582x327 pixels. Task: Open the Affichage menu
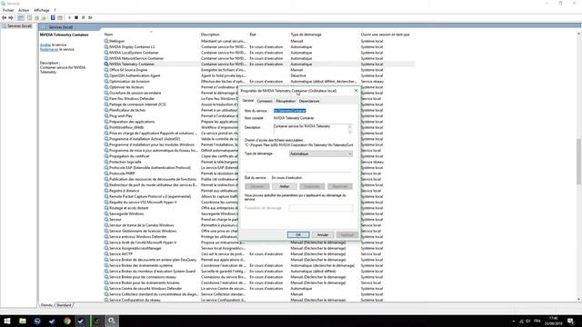coord(42,10)
